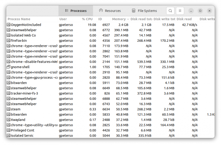
Task: Click icon of steamwebhelper process 6649
Action: click(x=9, y=88)
